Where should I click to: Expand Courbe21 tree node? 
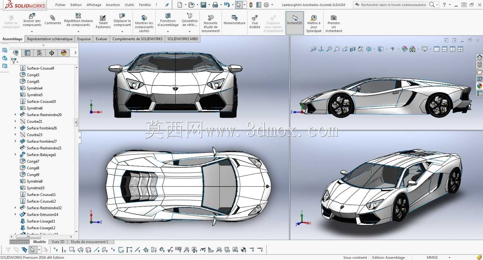coord(15,121)
